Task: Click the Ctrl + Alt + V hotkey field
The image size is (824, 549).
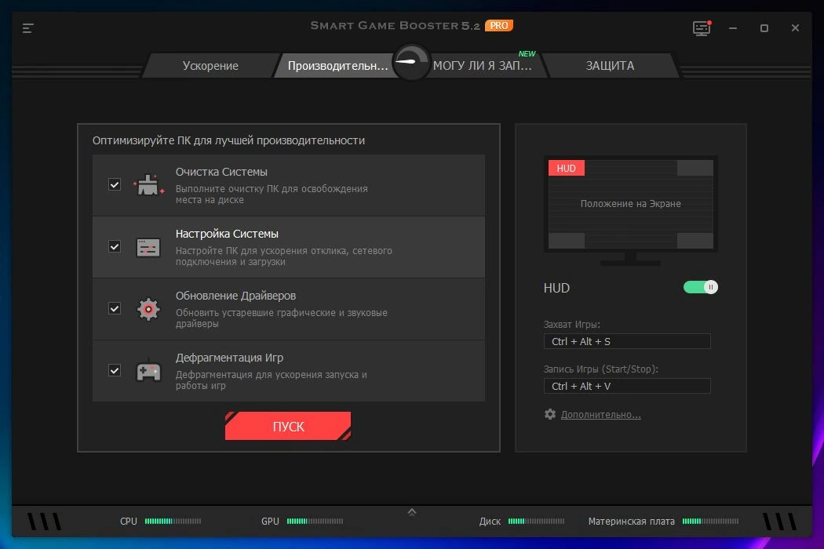Action: tap(627, 386)
